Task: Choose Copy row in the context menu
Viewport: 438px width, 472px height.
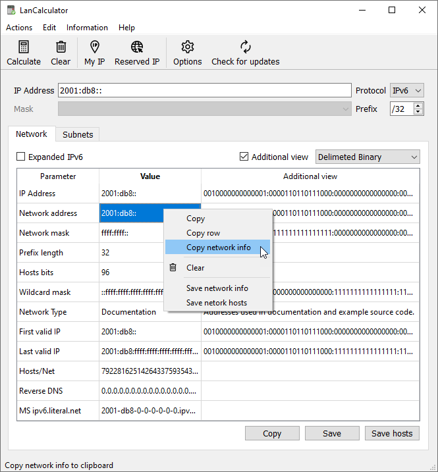Action: tap(217, 233)
